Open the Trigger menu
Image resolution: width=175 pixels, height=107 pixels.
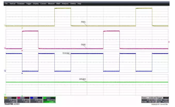coord(29,4)
